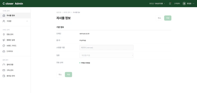Open 드라이브 page
The image size is (197, 93).
click(x=15, y=51)
